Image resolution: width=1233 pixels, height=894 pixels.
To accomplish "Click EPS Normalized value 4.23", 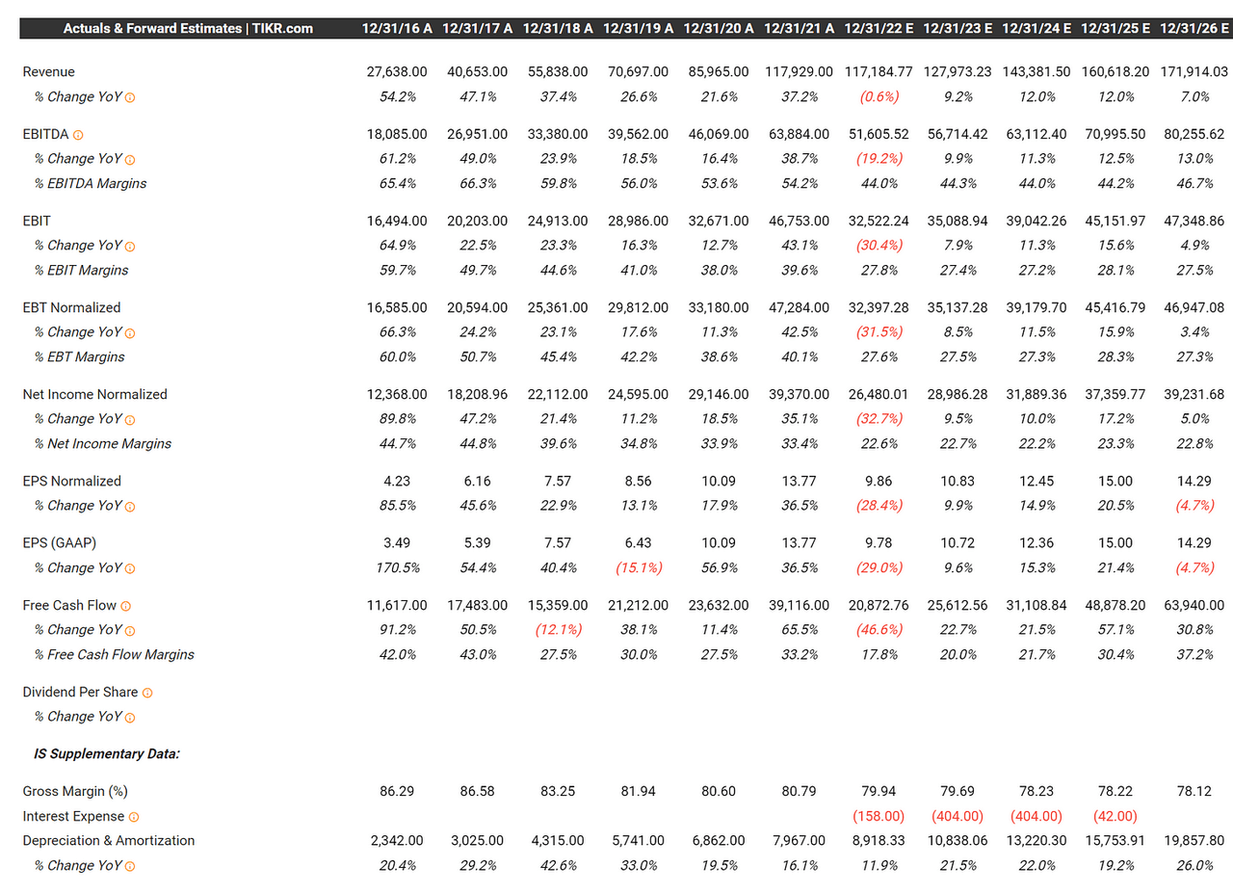I will click(396, 482).
